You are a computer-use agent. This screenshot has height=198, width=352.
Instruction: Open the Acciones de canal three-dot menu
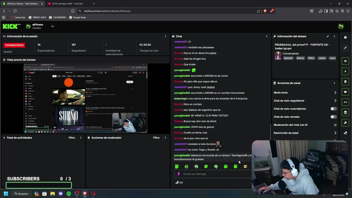[x=334, y=83]
